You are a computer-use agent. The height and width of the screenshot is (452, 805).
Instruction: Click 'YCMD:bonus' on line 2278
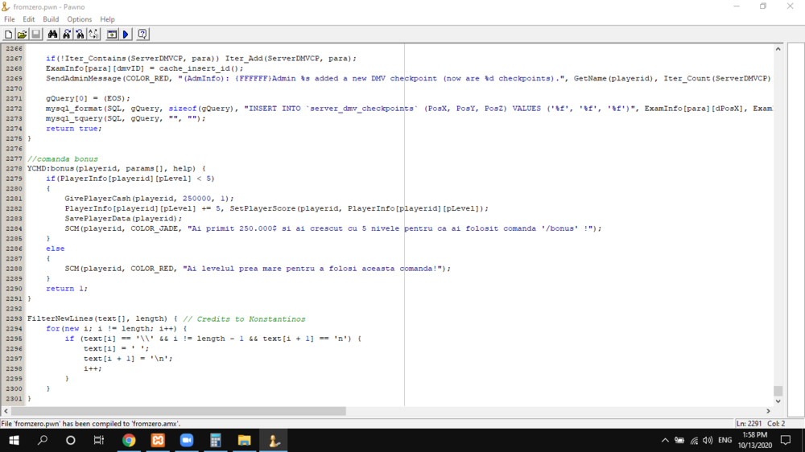50,168
